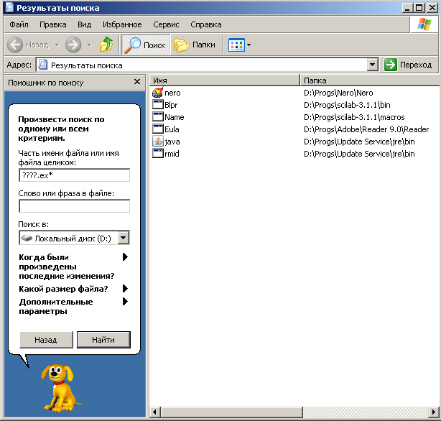This screenshot has width=441, height=421.
Task: Click the Назад button in search panel
Action: 46,340
